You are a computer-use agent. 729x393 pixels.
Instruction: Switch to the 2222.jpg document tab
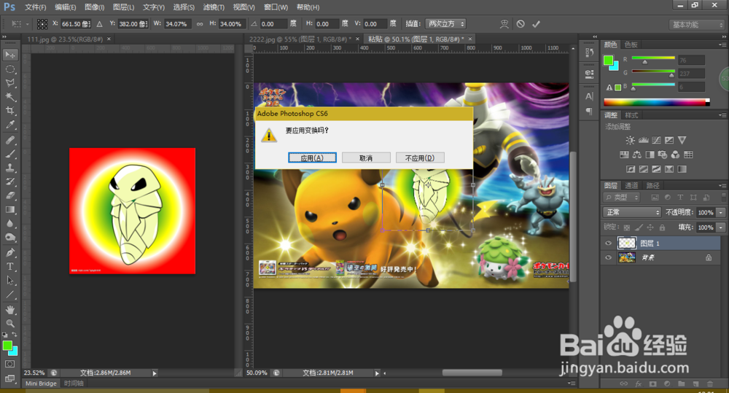(x=300, y=39)
